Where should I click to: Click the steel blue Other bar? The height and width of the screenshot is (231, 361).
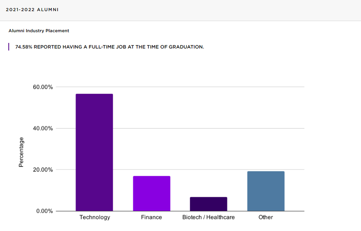tap(266, 191)
